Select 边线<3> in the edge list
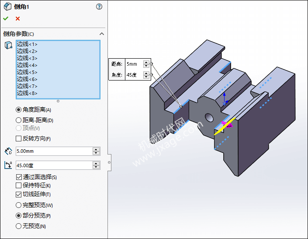Viewport: 308px width, 239px height. 27,58
